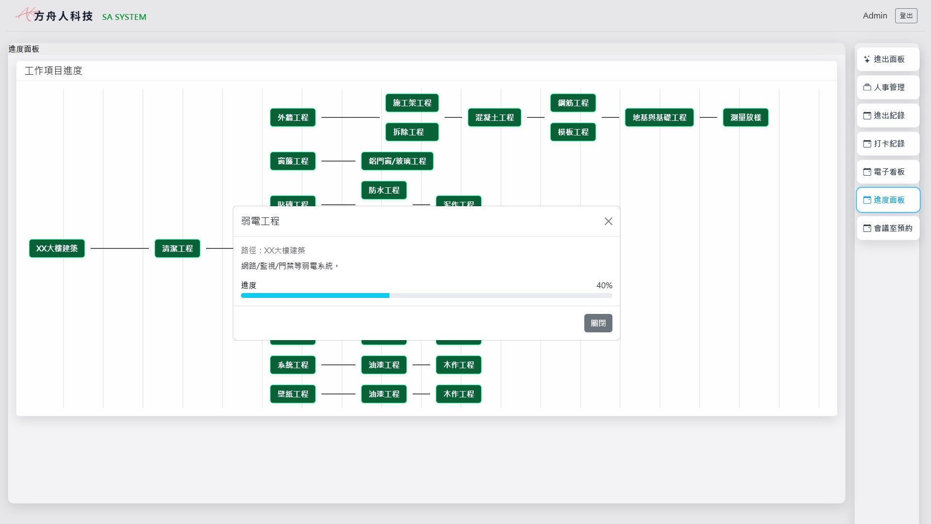This screenshot has width=931, height=524.
Task: Click the sparkle icon beside 進出面板
Action: tap(867, 59)
